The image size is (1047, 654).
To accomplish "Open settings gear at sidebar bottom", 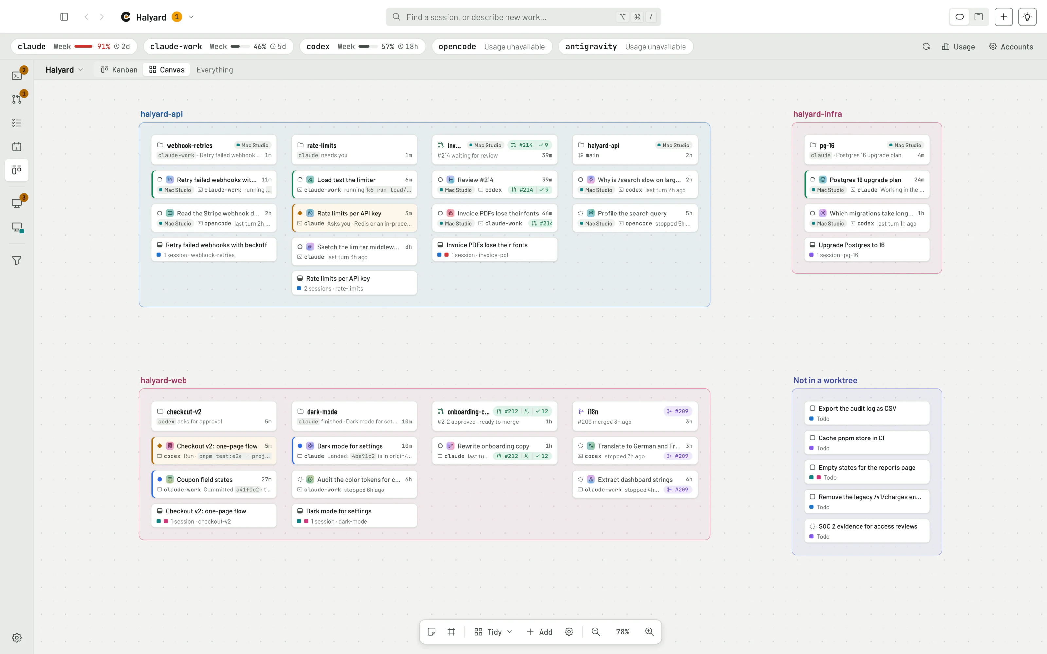I will click(x=17, y=638).
